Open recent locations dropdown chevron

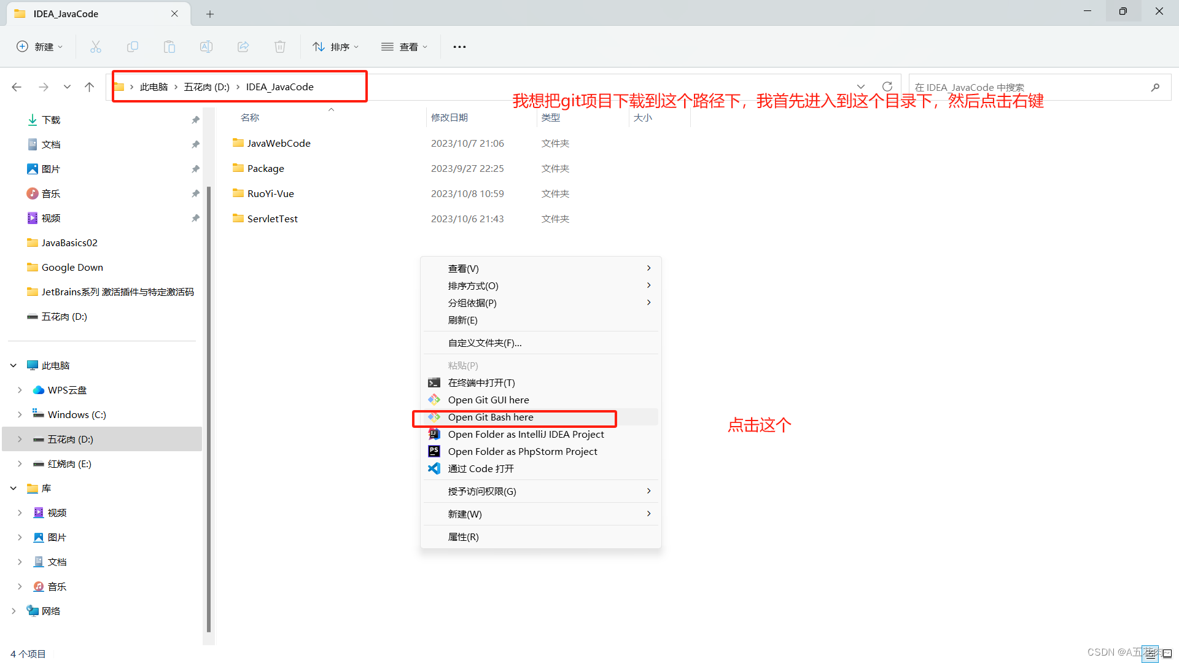click(x=67, y=87)
